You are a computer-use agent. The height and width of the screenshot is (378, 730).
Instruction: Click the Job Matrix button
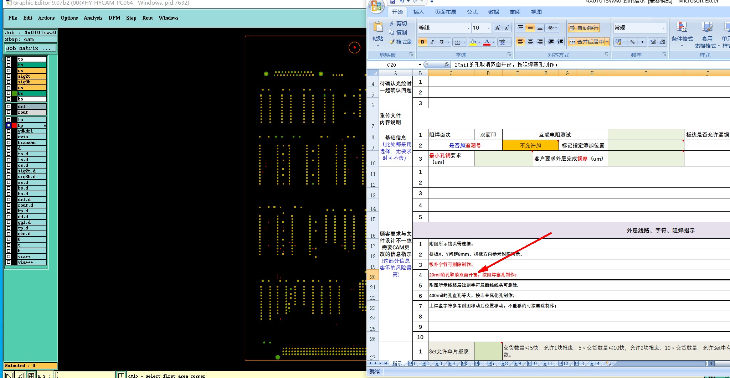tap(30, 48)
